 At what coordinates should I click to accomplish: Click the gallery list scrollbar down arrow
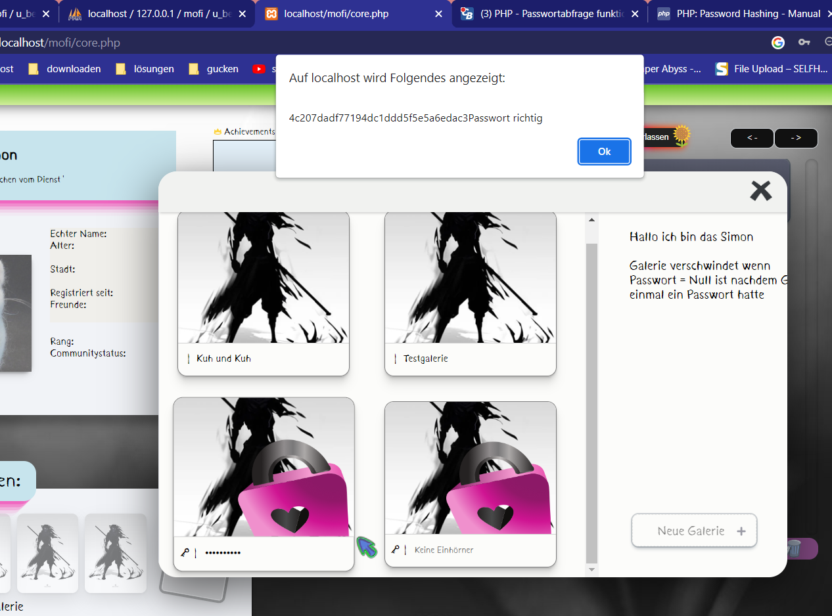pyautogui.click(x=591, y=569)
